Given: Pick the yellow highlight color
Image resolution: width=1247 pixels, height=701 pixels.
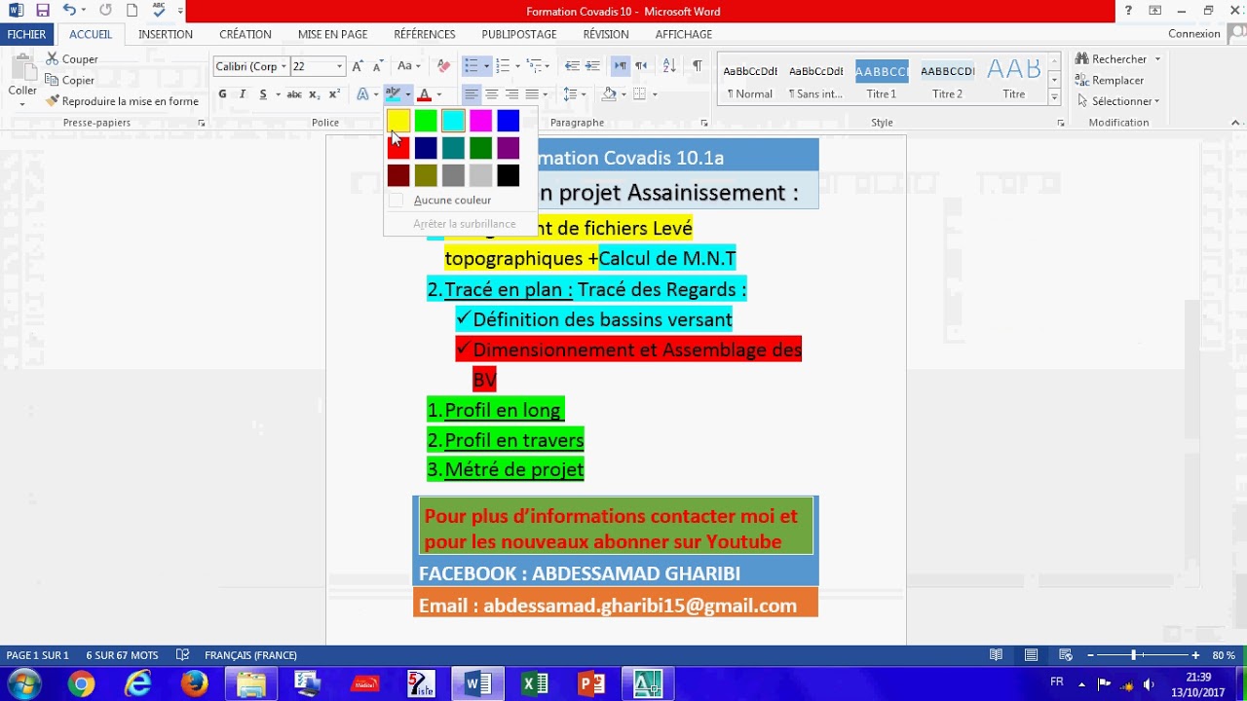Looking at the screenshot, I should pos(398,121).
